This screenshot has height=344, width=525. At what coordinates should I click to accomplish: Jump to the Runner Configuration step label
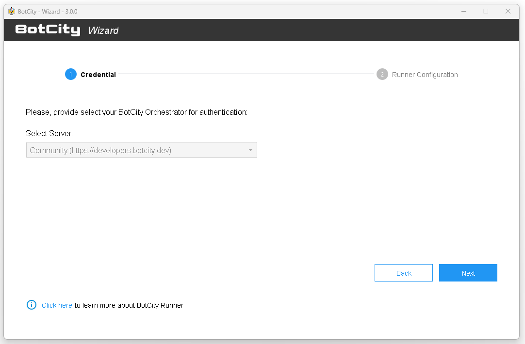[x=425, y=75]
